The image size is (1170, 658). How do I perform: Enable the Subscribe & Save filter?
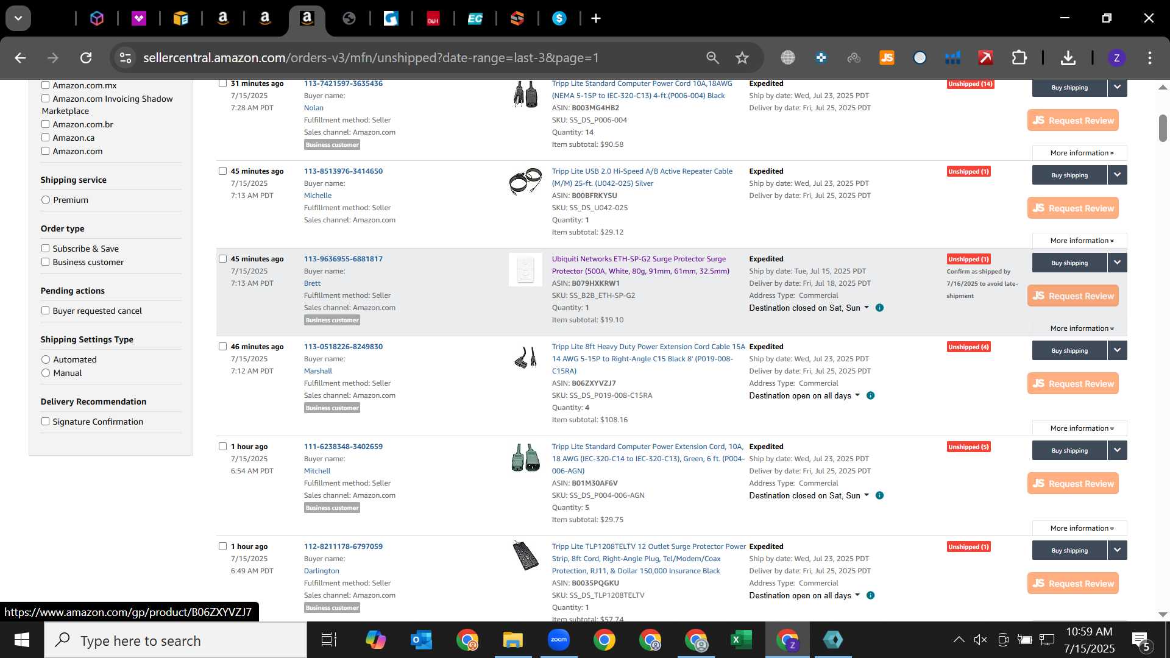[x=45, y=249]
